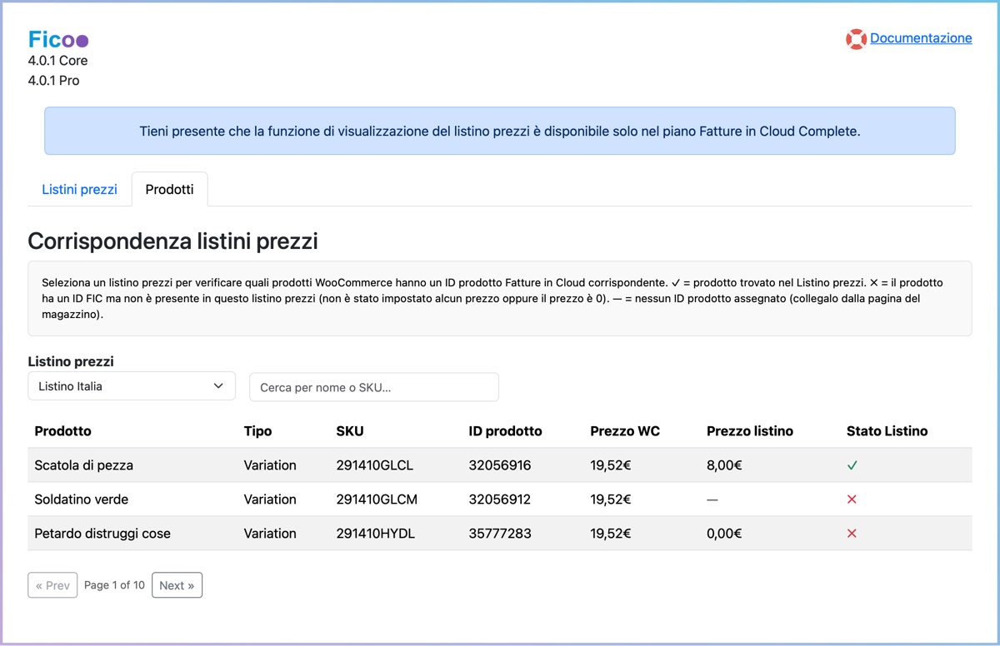Click the dropdown chevron arrow for Listino prezzi
The image size is (1000, 646).
click(218, 386)
